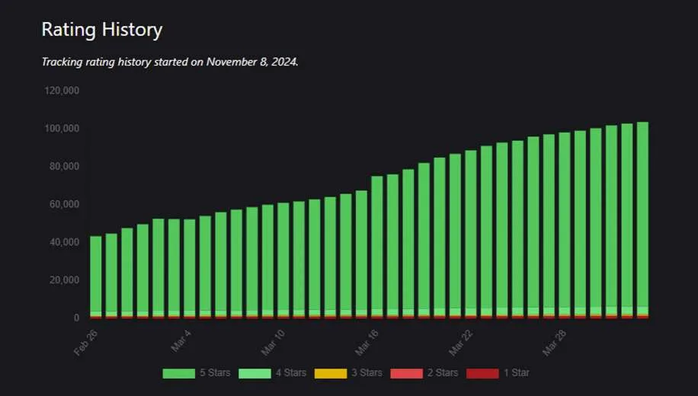Image resolution: width=698 pixels, height=396 pixels.
Task: Hide the 4 Stars series via its label
Action: [x=291, y=373]
